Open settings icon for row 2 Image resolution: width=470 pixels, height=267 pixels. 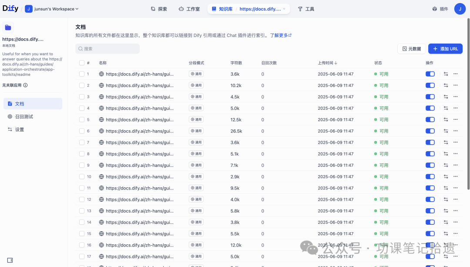446,85
